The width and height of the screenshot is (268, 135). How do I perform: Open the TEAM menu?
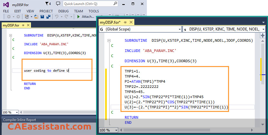click(79, 11)
